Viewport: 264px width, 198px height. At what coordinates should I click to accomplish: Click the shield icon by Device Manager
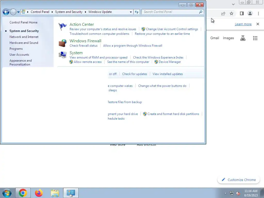point(156,62)
